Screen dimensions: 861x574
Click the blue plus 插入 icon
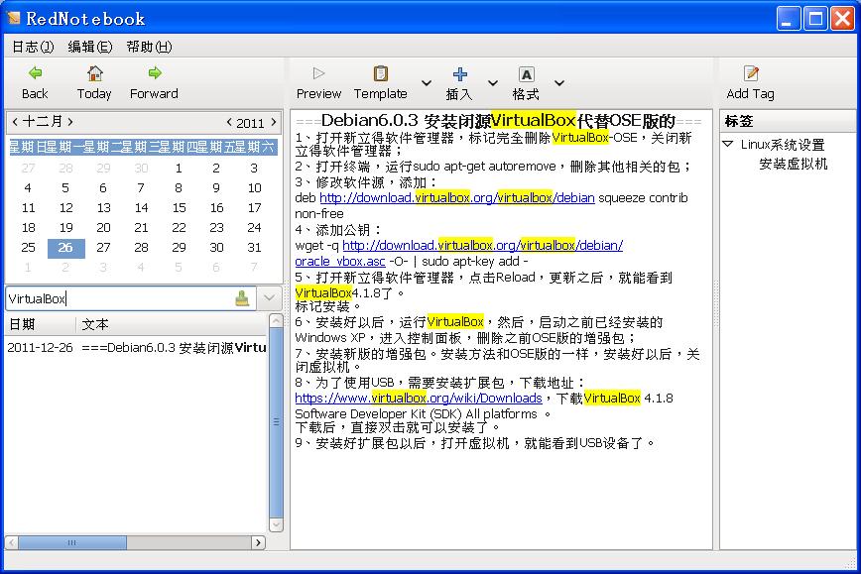point(459,74)
